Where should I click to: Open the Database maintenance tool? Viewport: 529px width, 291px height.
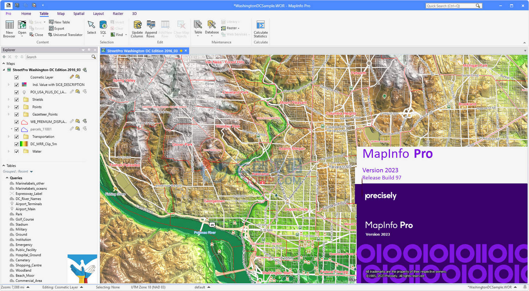[x=212, y=28]
